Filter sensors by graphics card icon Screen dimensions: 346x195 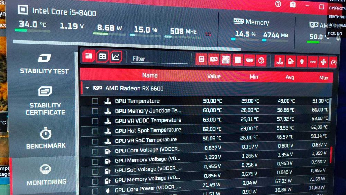tap(213, 60)
